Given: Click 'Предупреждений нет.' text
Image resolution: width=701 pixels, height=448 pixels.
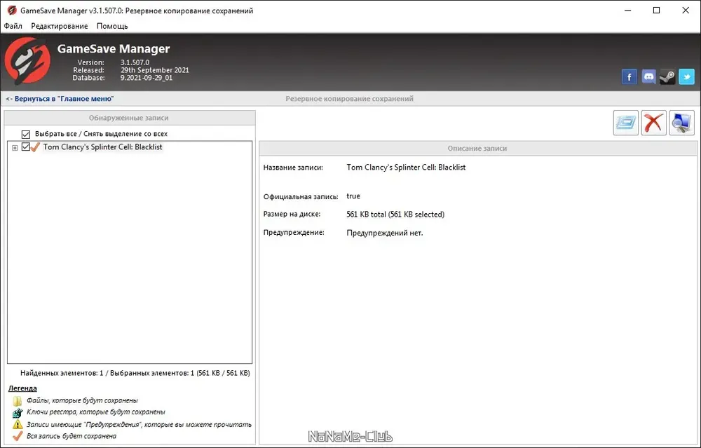Looking at the screenshot, I should pos(384,233).
